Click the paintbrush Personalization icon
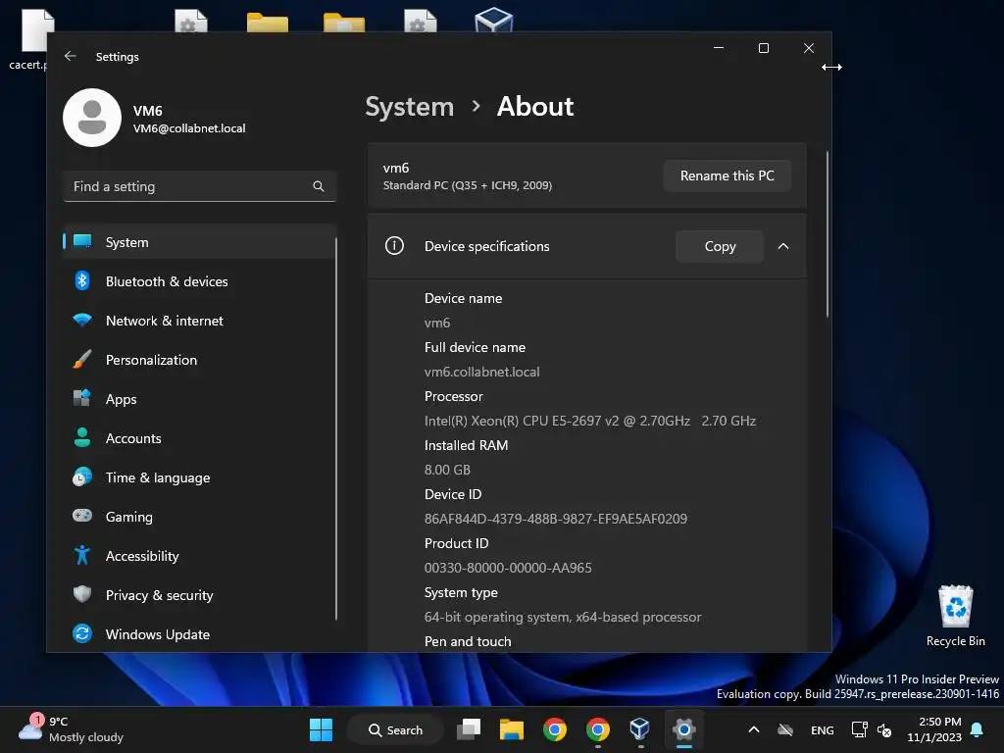The height and width of the screenshot is (753, 1004). pyautogui.click(x=82, y=359)
